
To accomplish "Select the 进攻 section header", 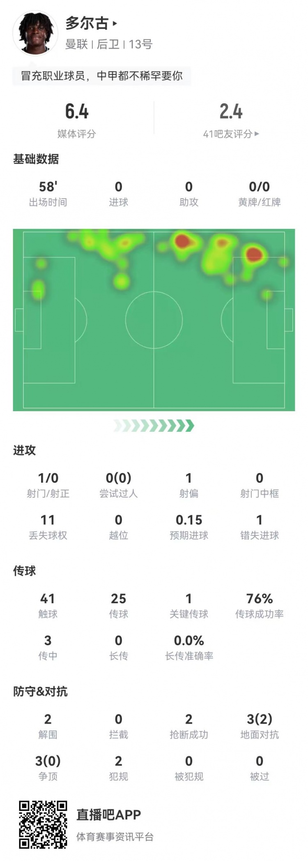I will 25,450.
